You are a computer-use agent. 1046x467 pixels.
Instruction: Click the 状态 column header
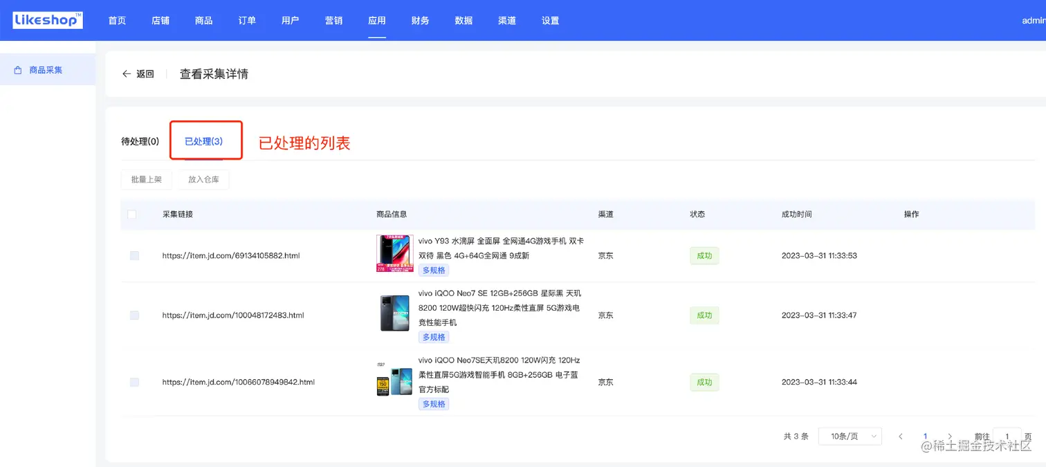(697, 214)
